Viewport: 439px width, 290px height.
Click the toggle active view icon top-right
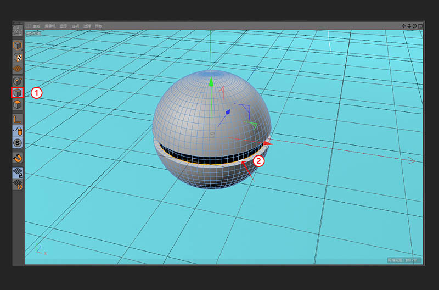[420, 26]
